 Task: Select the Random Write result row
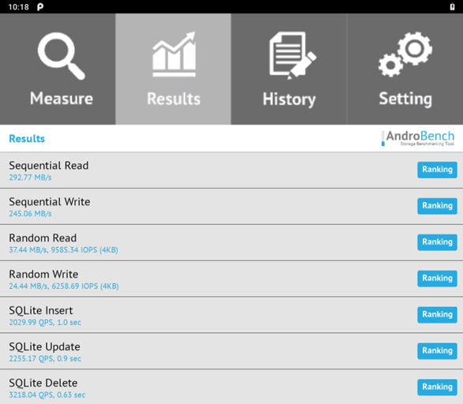coord(231,279)
